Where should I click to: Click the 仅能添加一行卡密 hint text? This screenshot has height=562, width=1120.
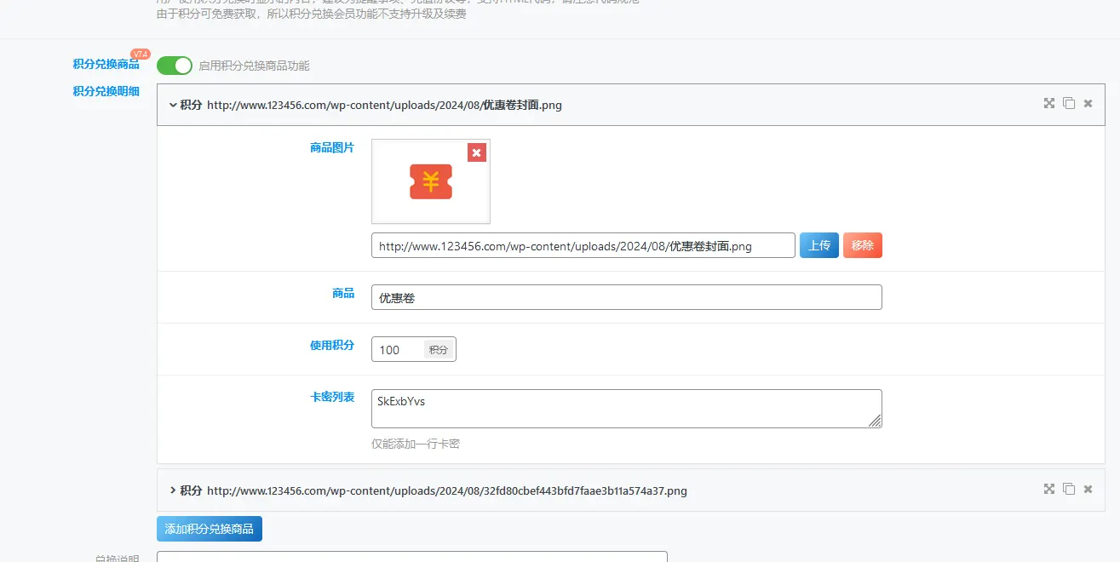(x=416, y=444)
